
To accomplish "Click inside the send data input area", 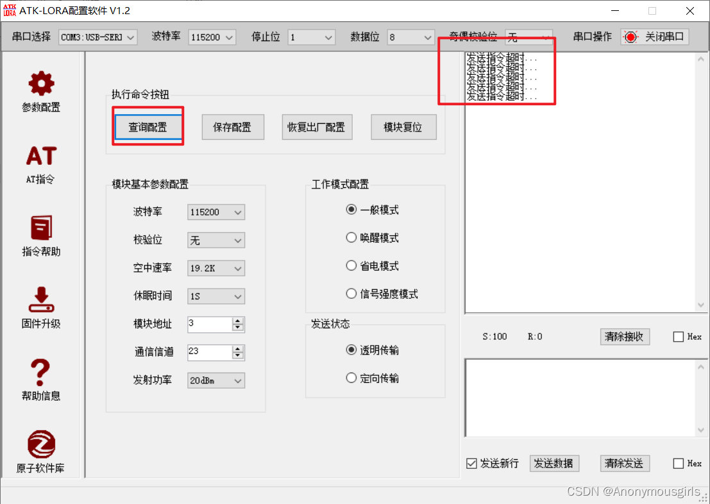I will tap(577, 398).
